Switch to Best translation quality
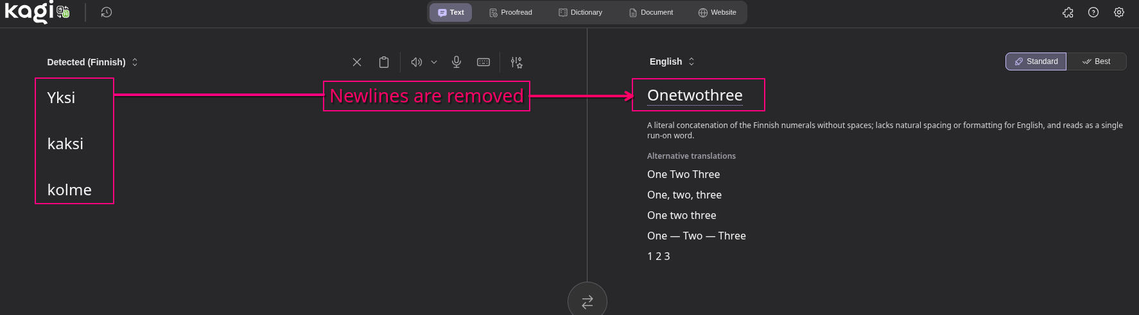Image resolution: width=1139 pixels, height=315 pixels. point(1096,61)
